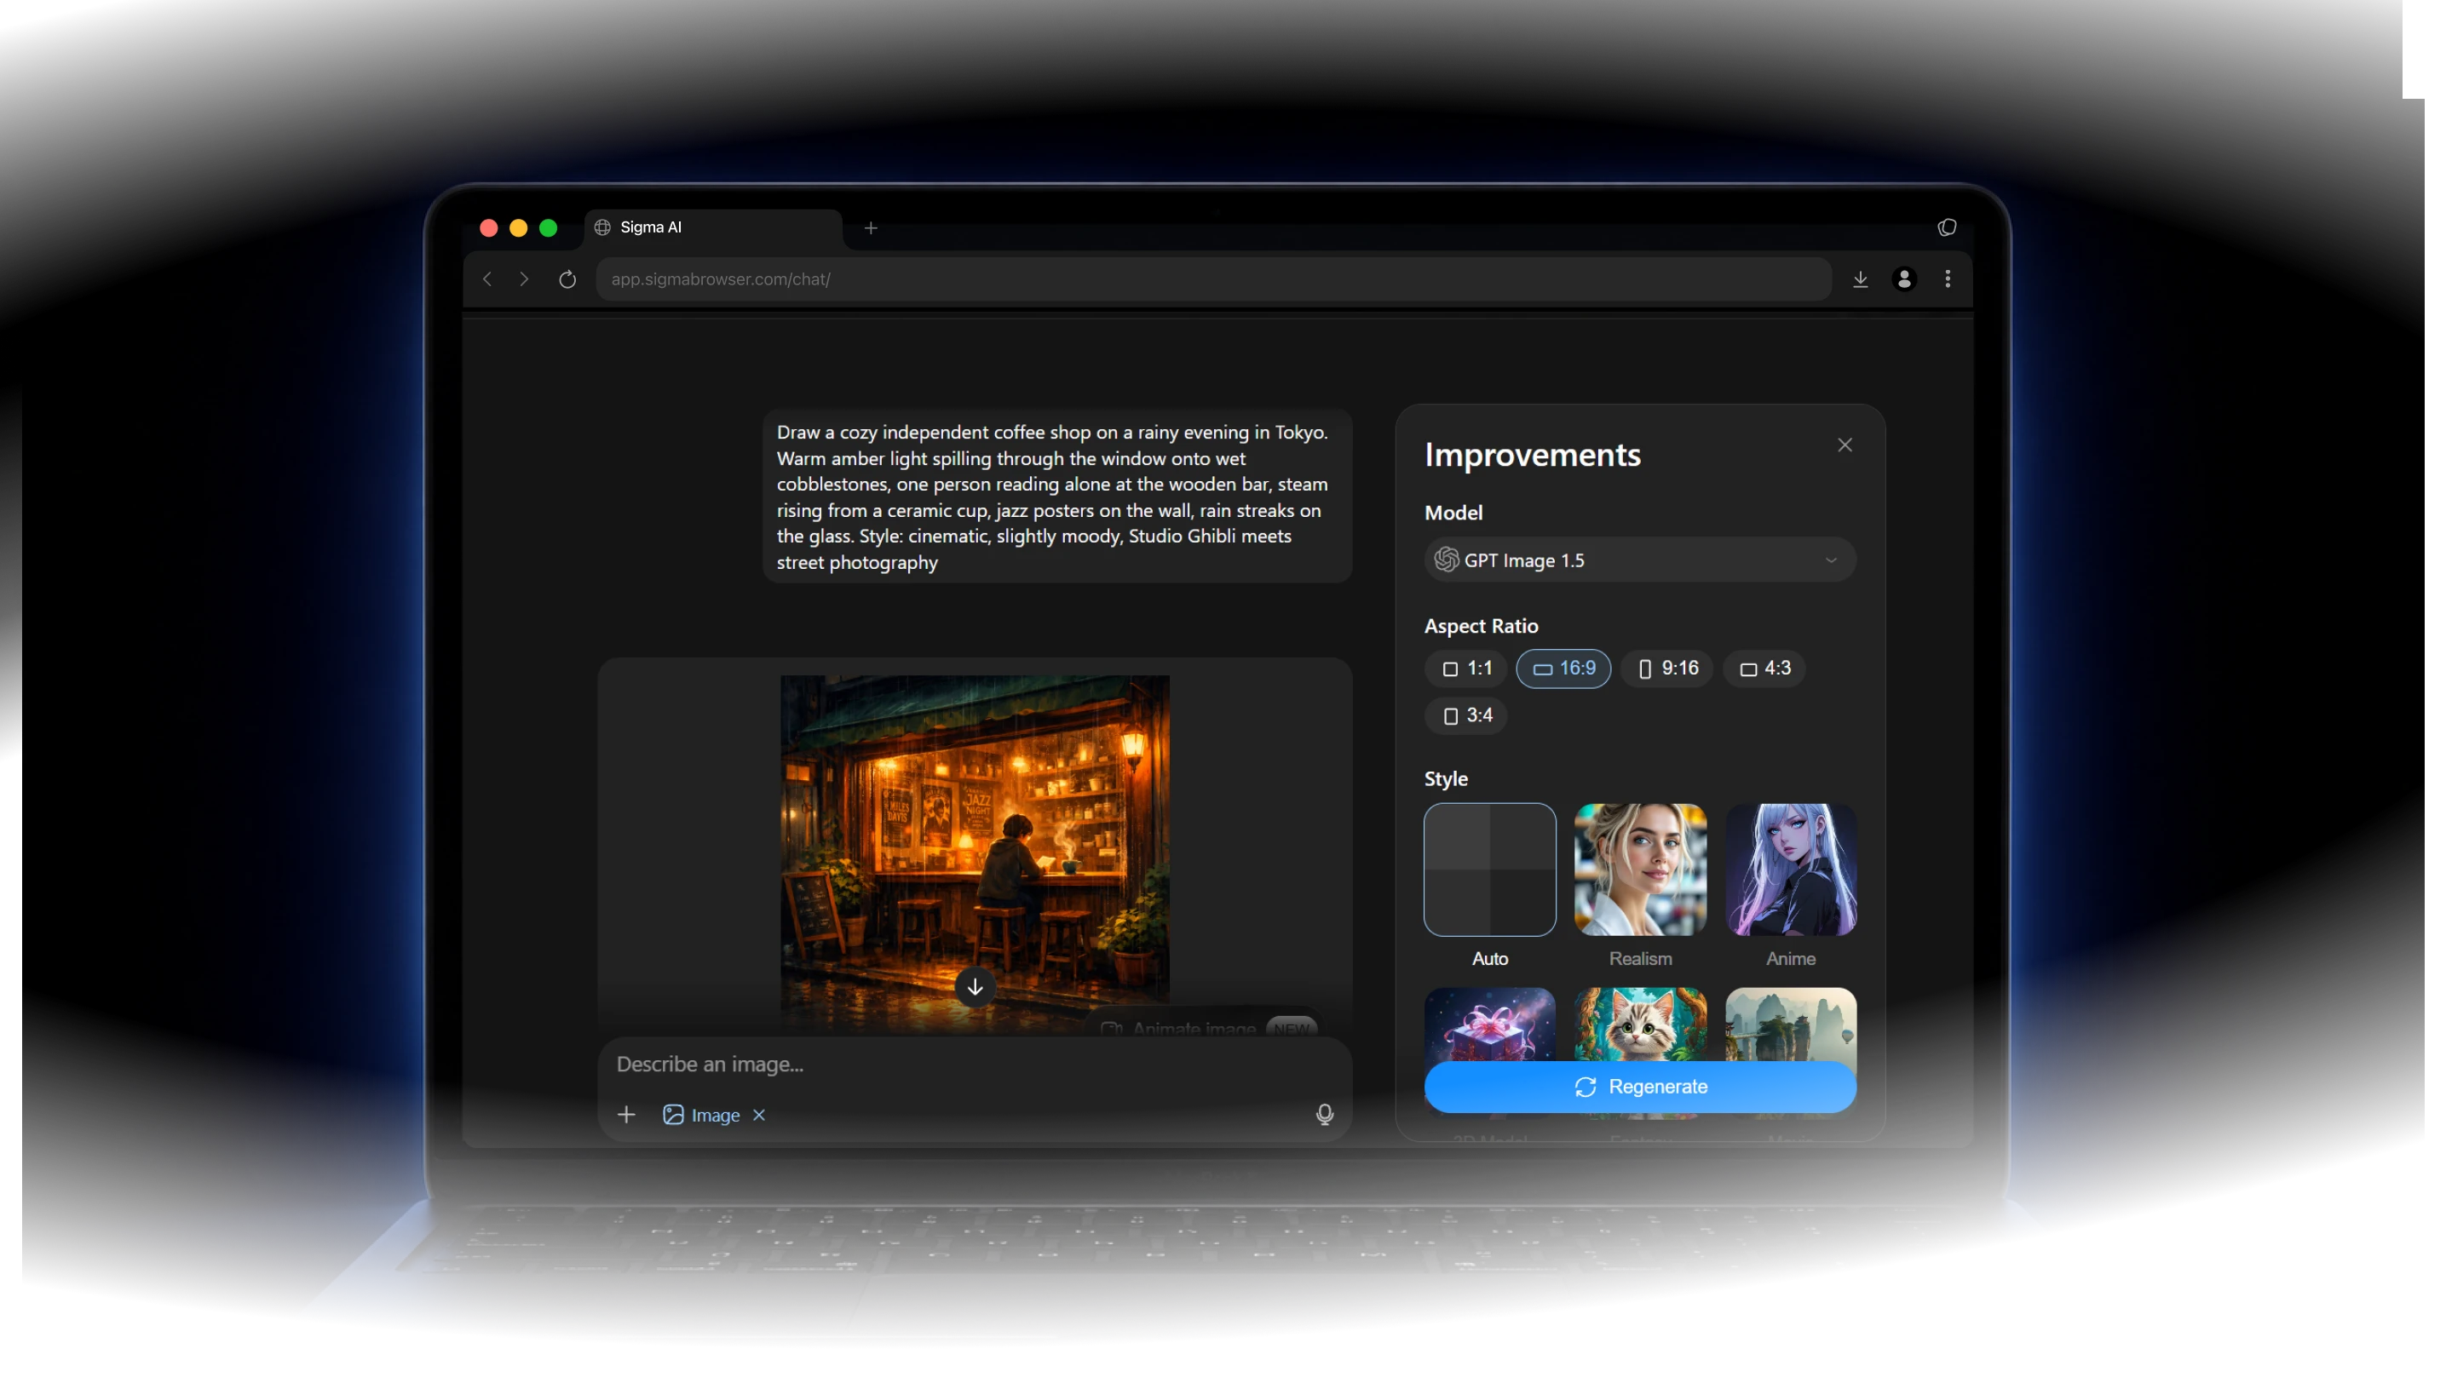
Task: Click the tab overview icon at top right
Action: coord(1947,227)
